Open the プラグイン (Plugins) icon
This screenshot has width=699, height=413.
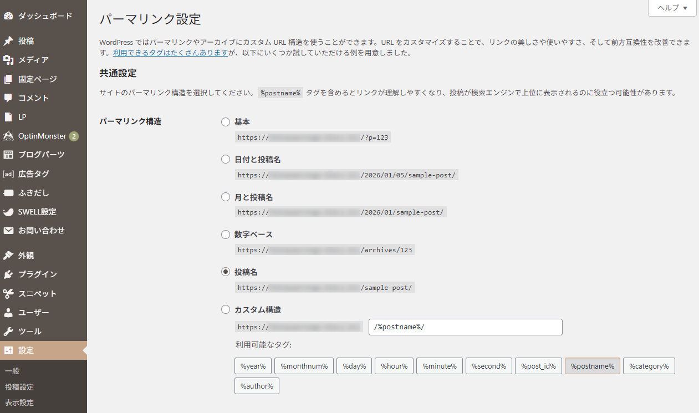(9, 274)
